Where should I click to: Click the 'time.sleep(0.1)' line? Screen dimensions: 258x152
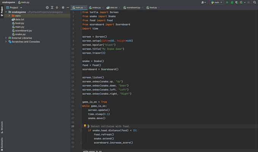click(x=99, y=114)
